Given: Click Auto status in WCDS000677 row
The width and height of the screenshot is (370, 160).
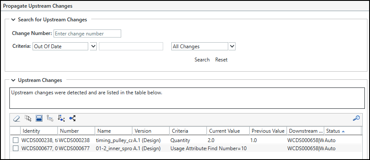Looking at the screenshot, I should pos(330,148).
